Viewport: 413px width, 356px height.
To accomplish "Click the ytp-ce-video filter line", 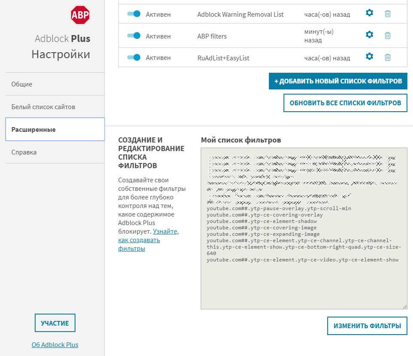I will coord(303,260).
